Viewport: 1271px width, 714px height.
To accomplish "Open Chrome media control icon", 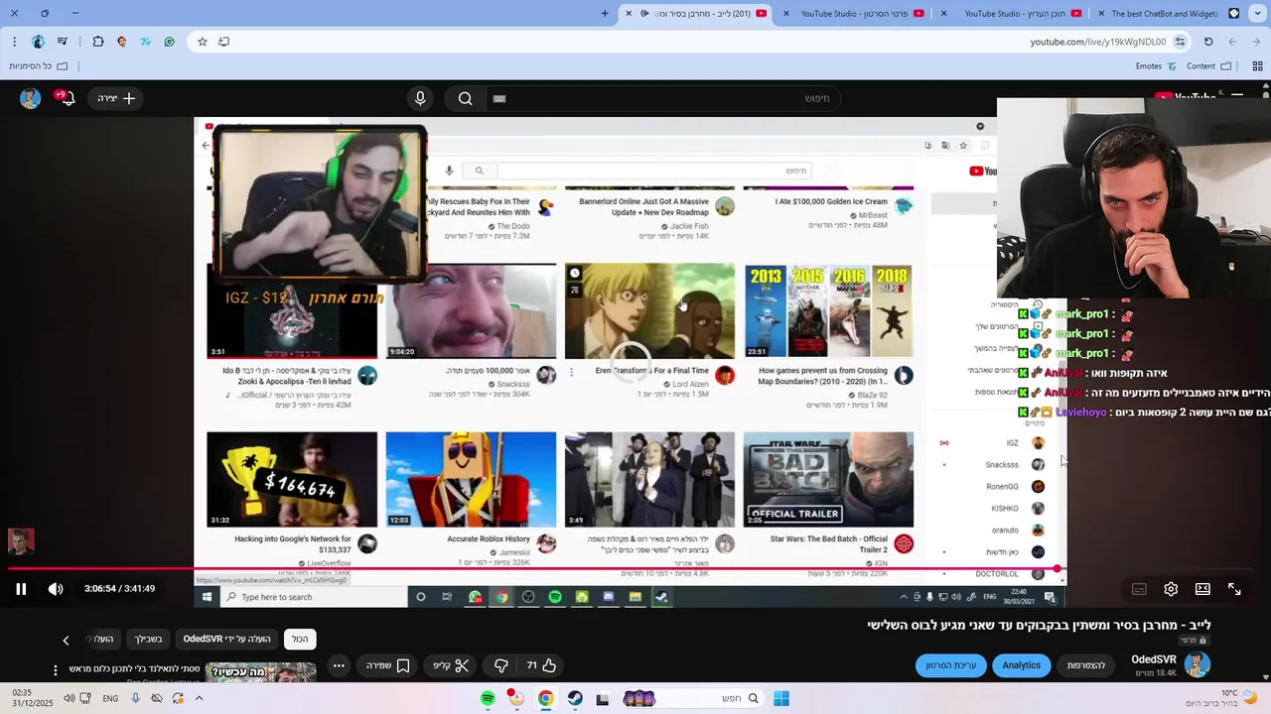I will click(x=63, y=42).
